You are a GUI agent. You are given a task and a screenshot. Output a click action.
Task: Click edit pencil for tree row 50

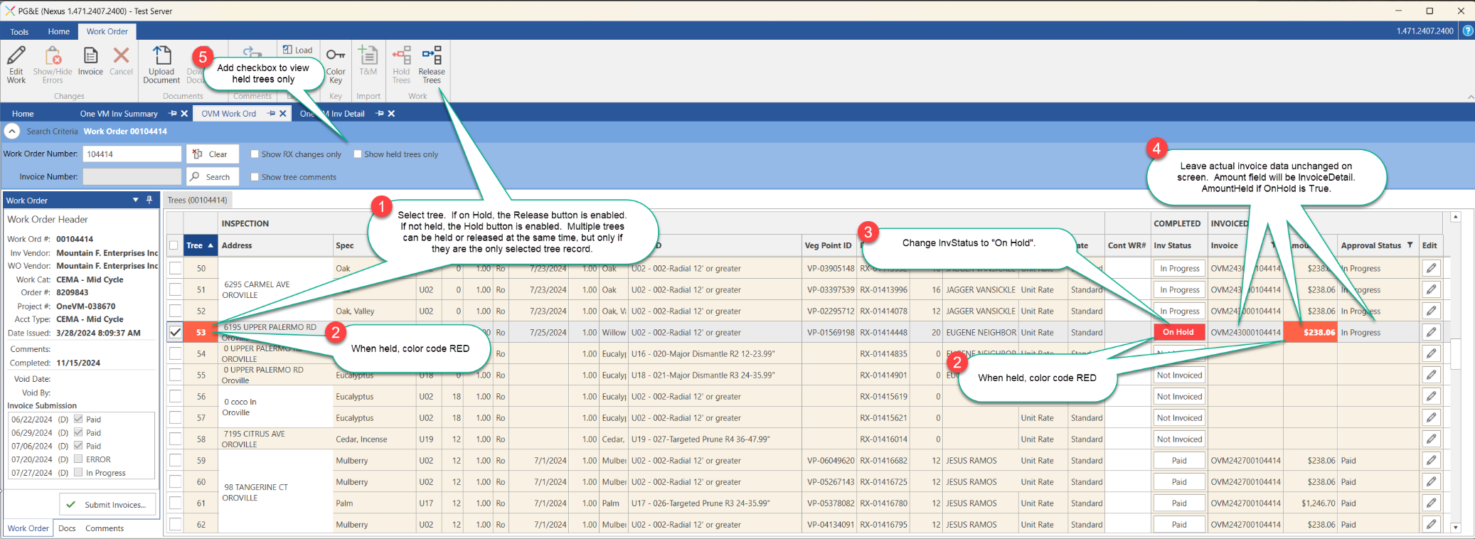tap(1431, 268)
